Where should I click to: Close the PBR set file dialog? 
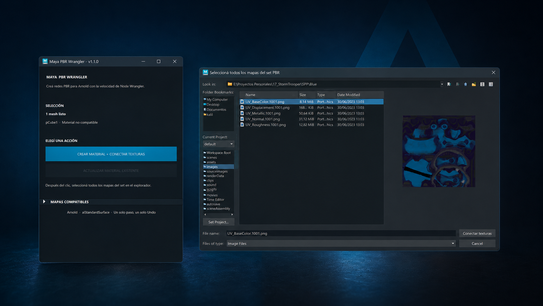493,73
